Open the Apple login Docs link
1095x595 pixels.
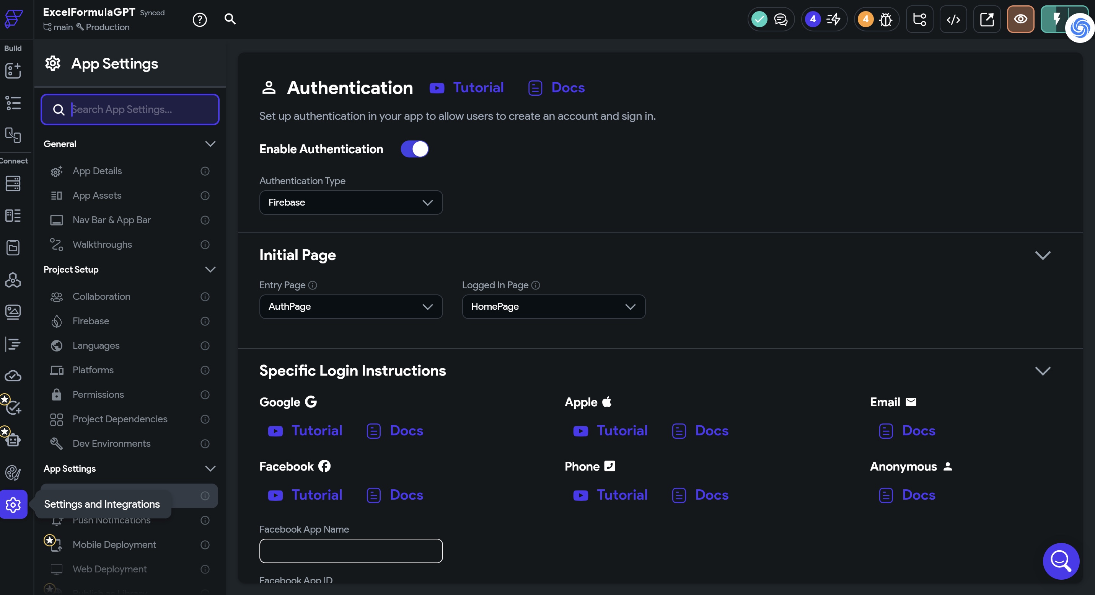pos(700,431)
